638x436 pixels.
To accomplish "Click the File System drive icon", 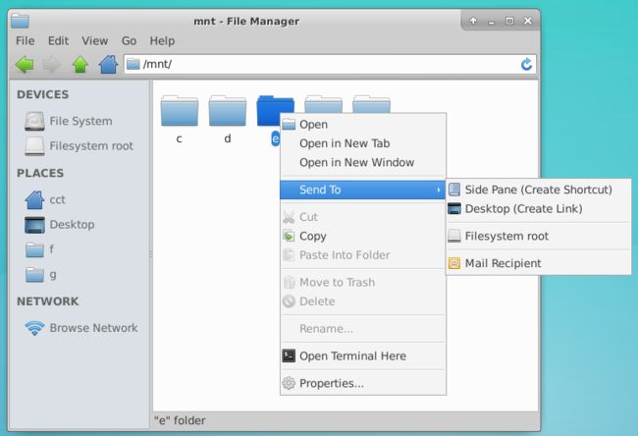I will point(34,121).
